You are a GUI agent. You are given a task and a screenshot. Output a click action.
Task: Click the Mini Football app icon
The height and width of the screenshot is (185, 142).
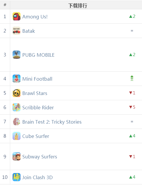17,79
